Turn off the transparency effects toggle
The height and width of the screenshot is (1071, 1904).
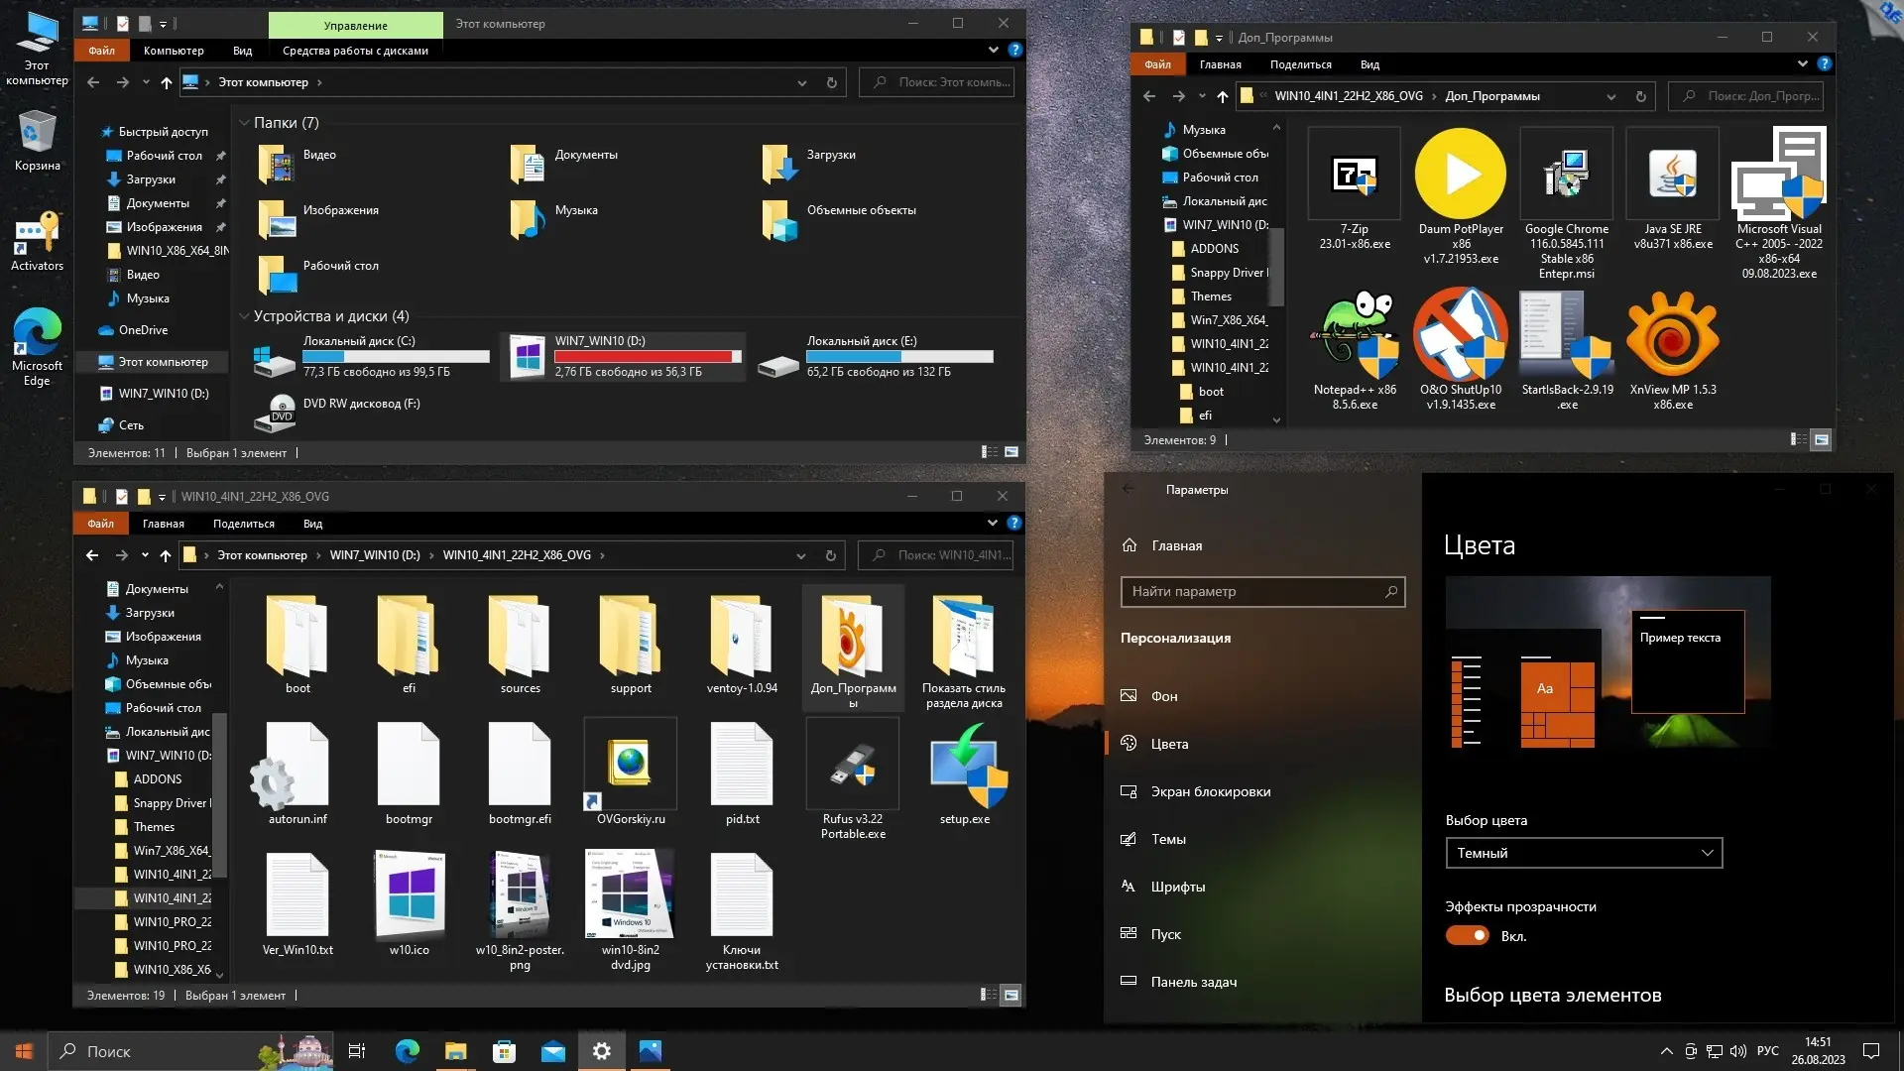(x=1467, y=935)
